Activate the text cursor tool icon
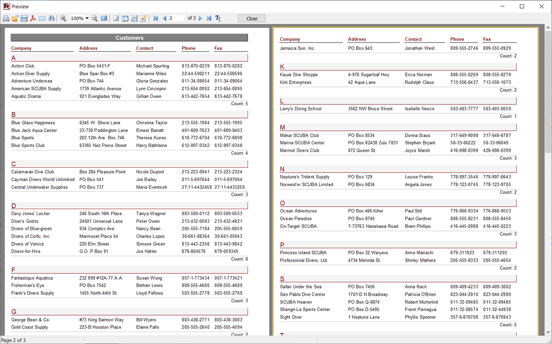Screen dimensions: 552x344 (218, 19)
